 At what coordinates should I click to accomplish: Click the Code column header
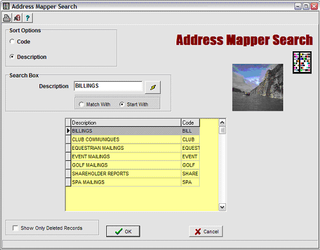(190, 122)
